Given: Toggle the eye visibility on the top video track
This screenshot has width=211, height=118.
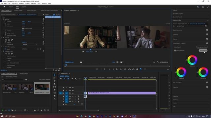Looking at the screenshot, I should pos(73,88).
